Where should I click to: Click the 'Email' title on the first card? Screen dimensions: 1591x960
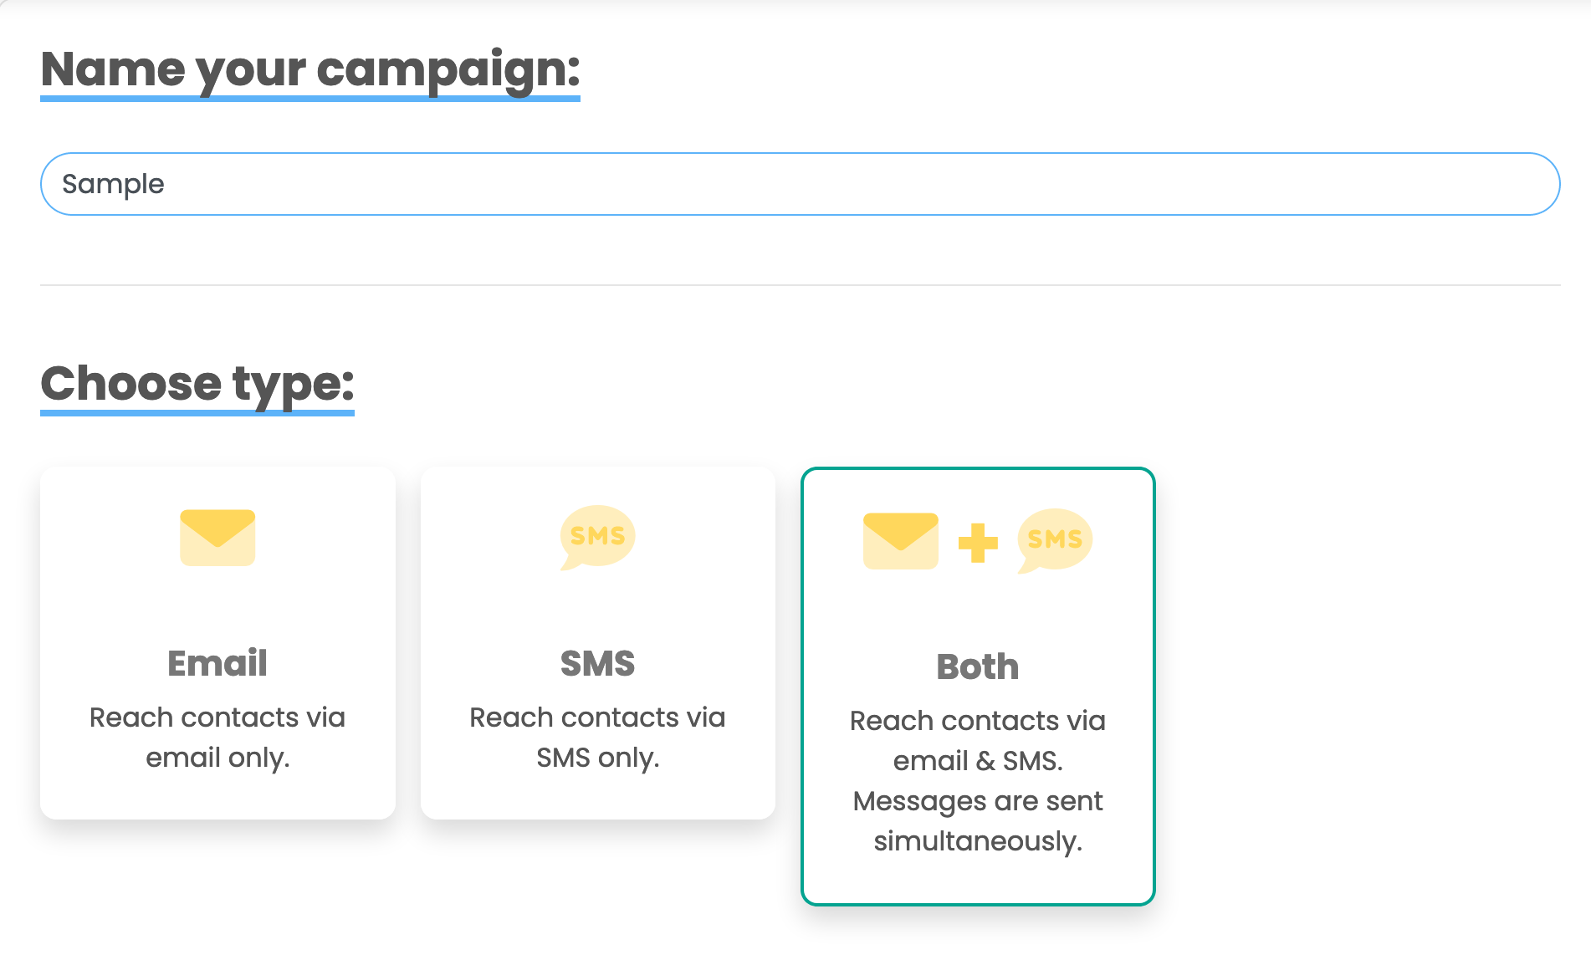(217, 663)
